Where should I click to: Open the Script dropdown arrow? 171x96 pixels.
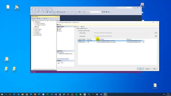coord(80,27)
